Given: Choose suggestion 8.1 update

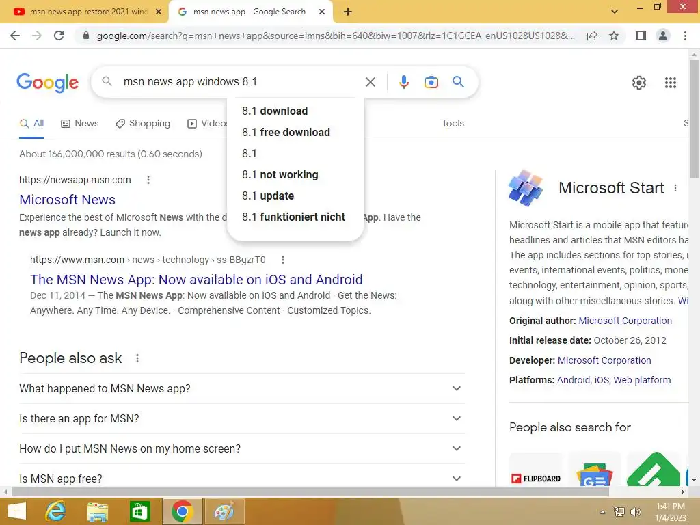Looking at the screenshot, I should coord(295,196).
